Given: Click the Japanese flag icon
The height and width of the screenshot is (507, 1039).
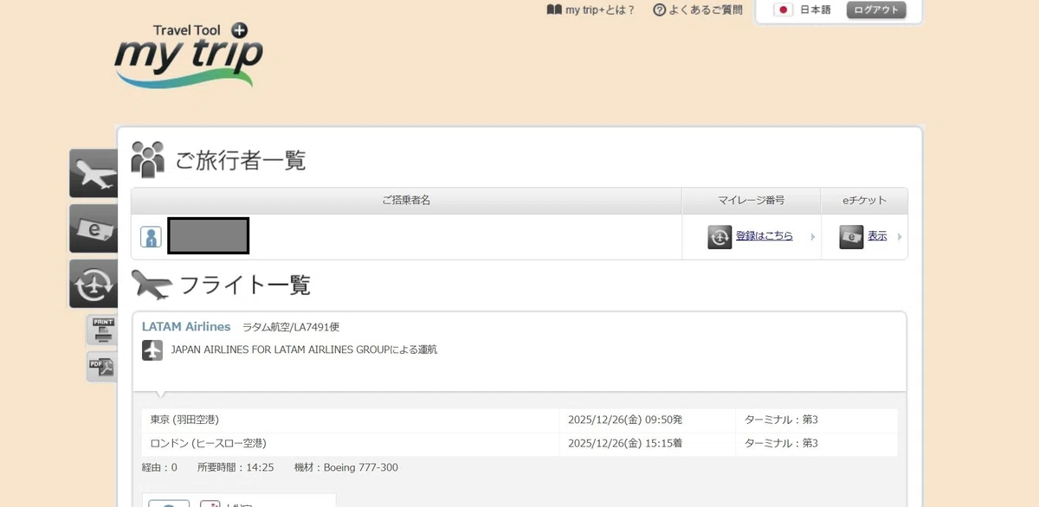Looking at the screenshot, I should (784, 10).
